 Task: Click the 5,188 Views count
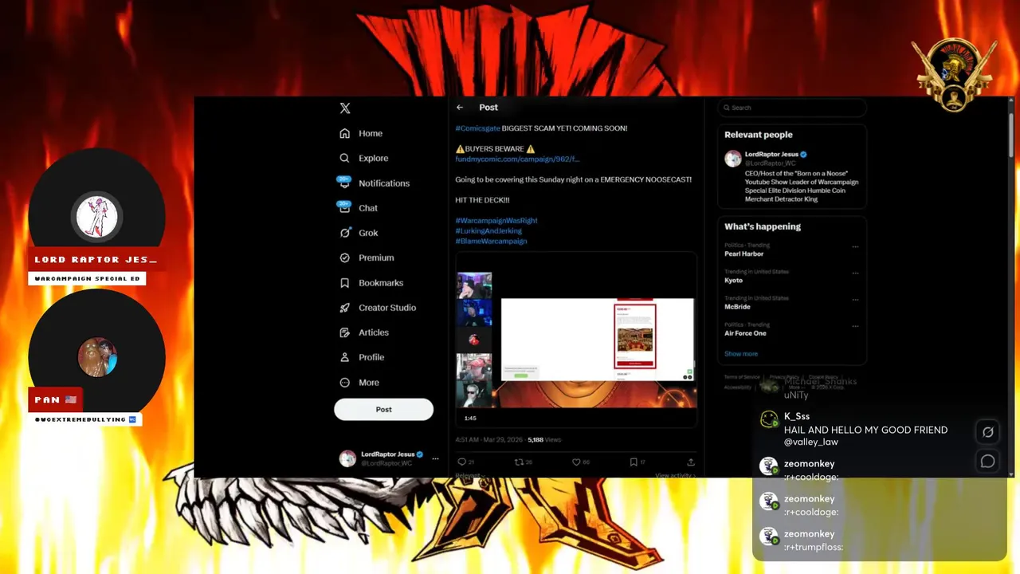544,439
